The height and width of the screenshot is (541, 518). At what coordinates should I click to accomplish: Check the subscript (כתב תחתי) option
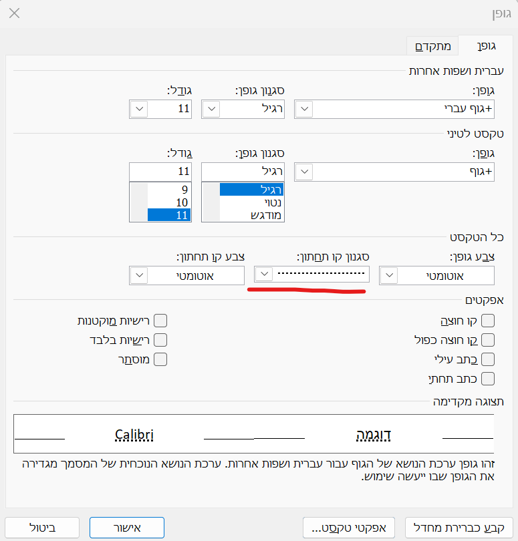point(488,379)
